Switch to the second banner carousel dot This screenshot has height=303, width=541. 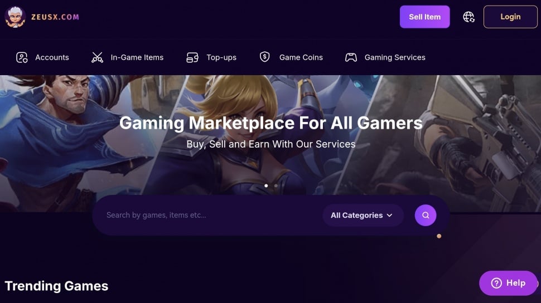(276, 185)
